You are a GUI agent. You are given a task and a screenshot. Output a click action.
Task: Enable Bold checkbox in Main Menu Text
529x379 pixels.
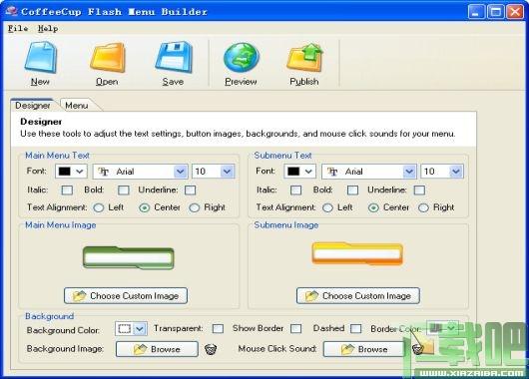(x=124, y=190)
